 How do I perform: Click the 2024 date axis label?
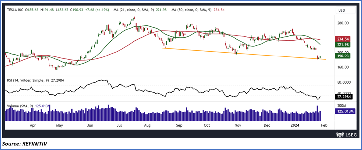[295, 126]
